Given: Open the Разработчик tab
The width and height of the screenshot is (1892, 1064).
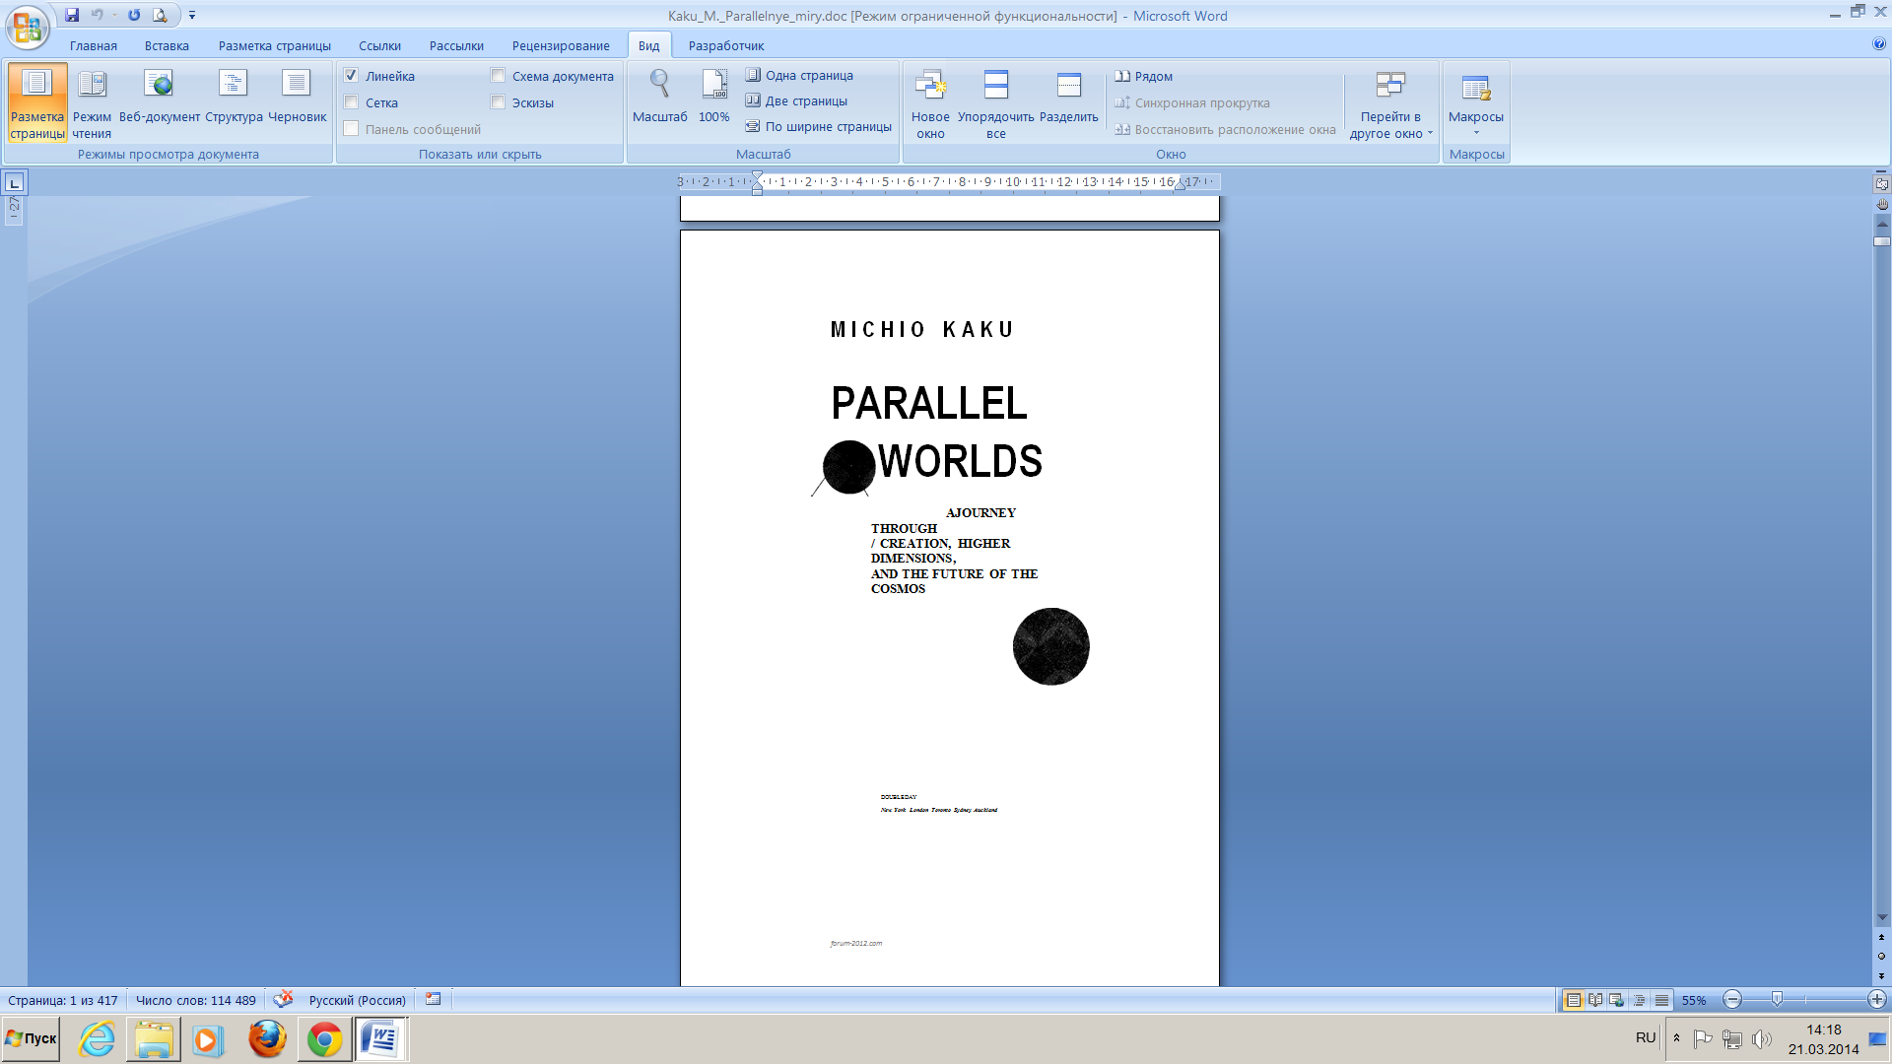Looking at the screenshot, I should (x=726, y=45).
